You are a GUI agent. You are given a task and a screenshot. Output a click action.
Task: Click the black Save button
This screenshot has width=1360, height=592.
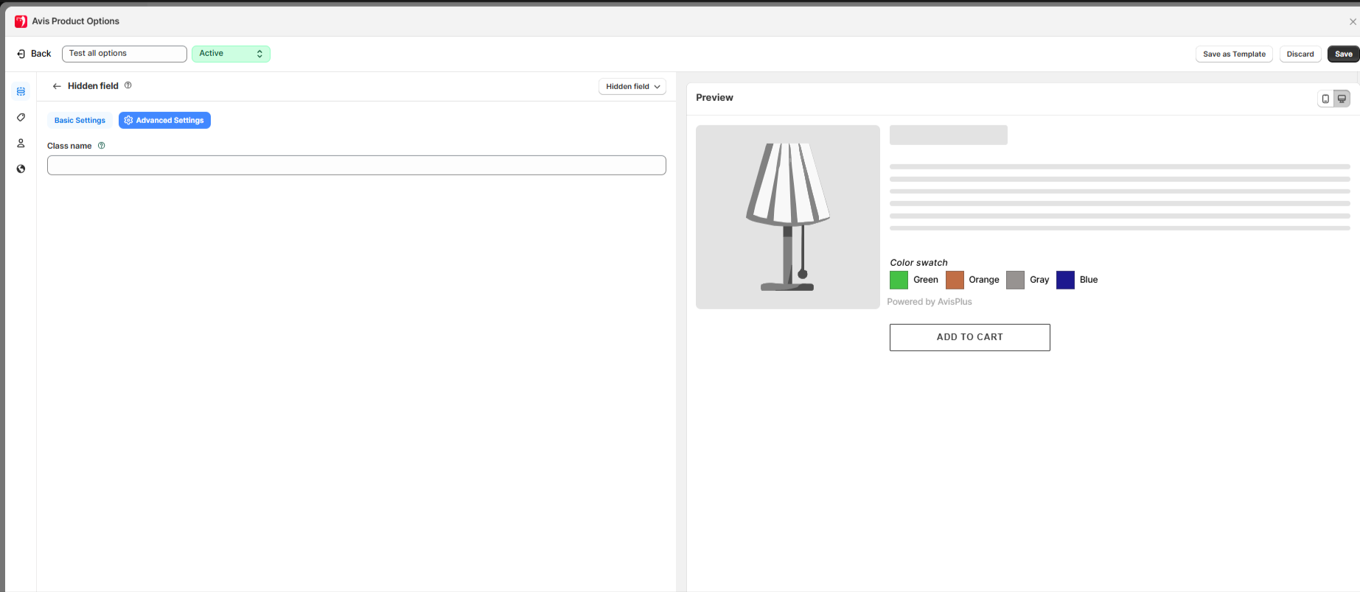[x=1343, y=54]
